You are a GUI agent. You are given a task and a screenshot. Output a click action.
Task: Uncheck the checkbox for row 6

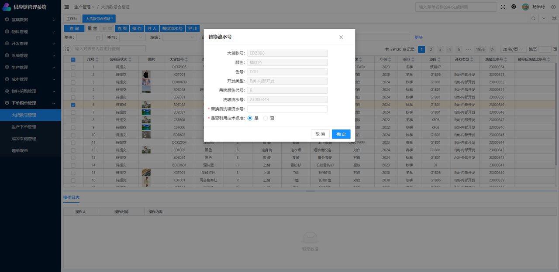tap(73, 105)
